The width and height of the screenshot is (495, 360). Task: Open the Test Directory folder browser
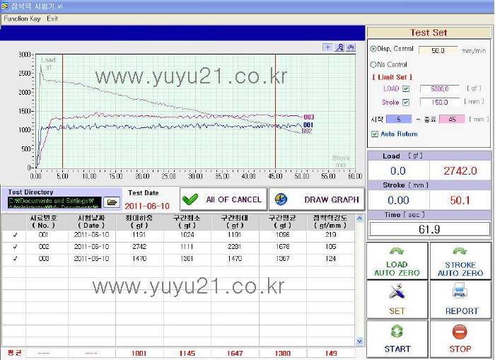click(112, 202)
